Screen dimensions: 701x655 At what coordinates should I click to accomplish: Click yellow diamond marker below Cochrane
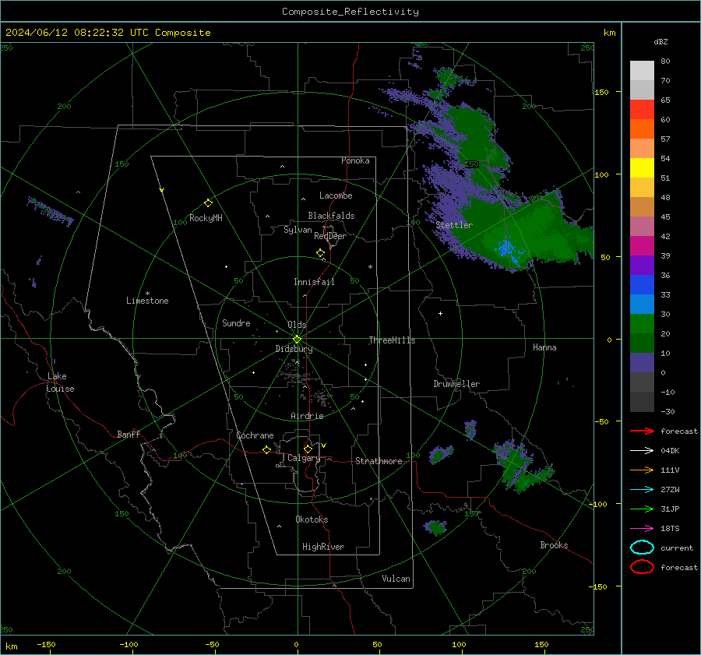coord(266,449)
